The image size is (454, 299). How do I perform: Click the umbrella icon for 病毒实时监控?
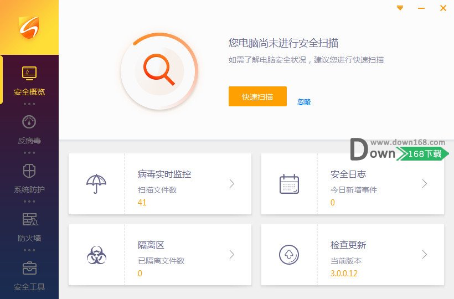(x=96, y=183)
